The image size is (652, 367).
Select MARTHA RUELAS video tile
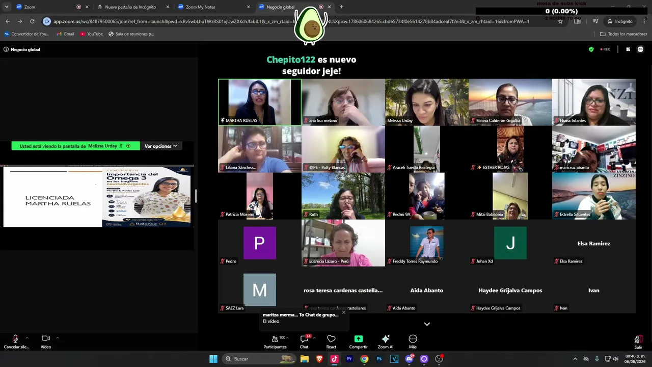(x=260, y=102)
